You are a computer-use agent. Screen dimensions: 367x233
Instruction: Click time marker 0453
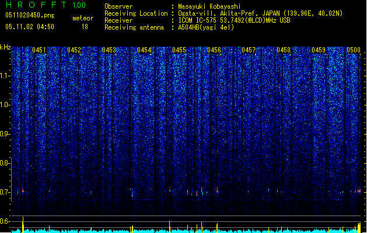(109, 50)
